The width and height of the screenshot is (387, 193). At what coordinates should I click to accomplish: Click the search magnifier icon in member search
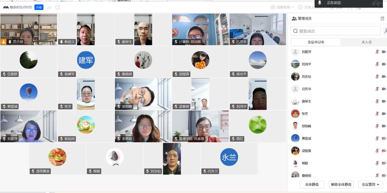pyautogui.click(x=296, y=31)
